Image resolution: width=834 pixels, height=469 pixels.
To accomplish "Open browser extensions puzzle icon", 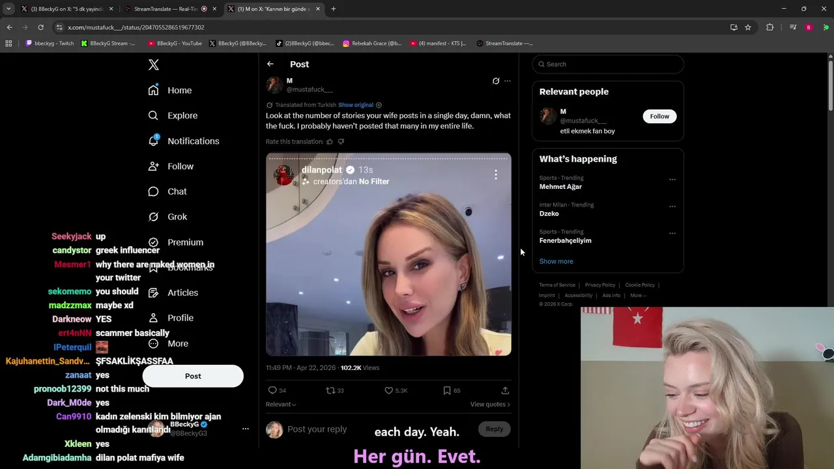I will point(770,27).
